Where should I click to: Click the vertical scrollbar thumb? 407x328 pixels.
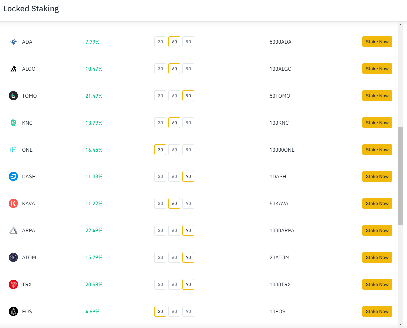400,176
